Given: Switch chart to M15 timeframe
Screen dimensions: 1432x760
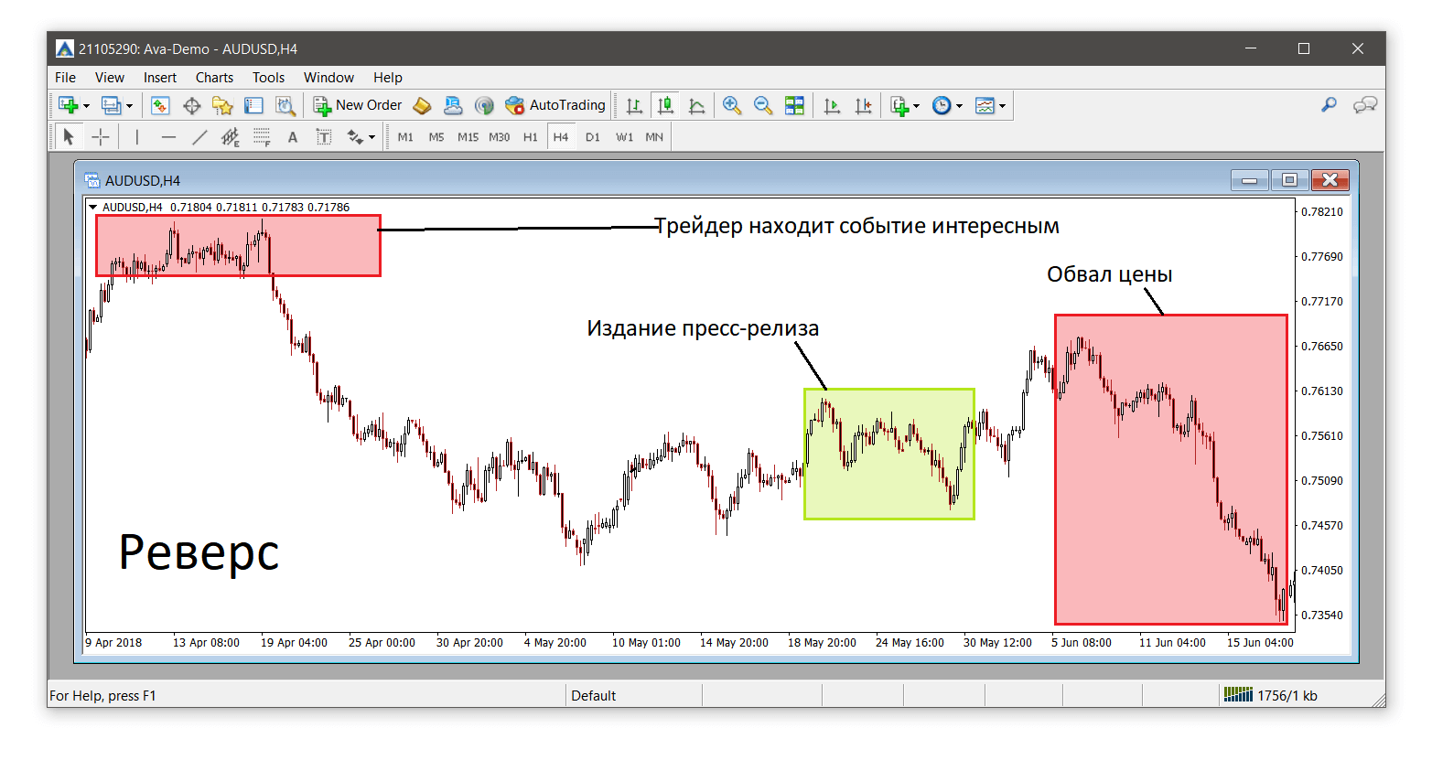Looking at the screenshot, I should click(x=468, y=137).
